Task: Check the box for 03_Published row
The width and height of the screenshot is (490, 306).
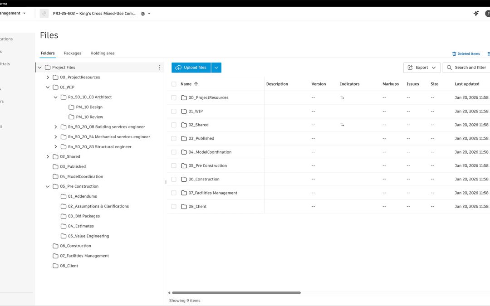Action: (174, 138)
